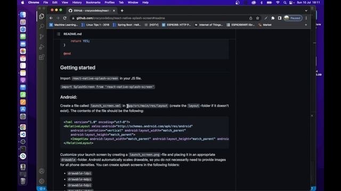341x191 pixels.
Task: Open the Bookmarks menu
Action: click(x=93, y=3)
